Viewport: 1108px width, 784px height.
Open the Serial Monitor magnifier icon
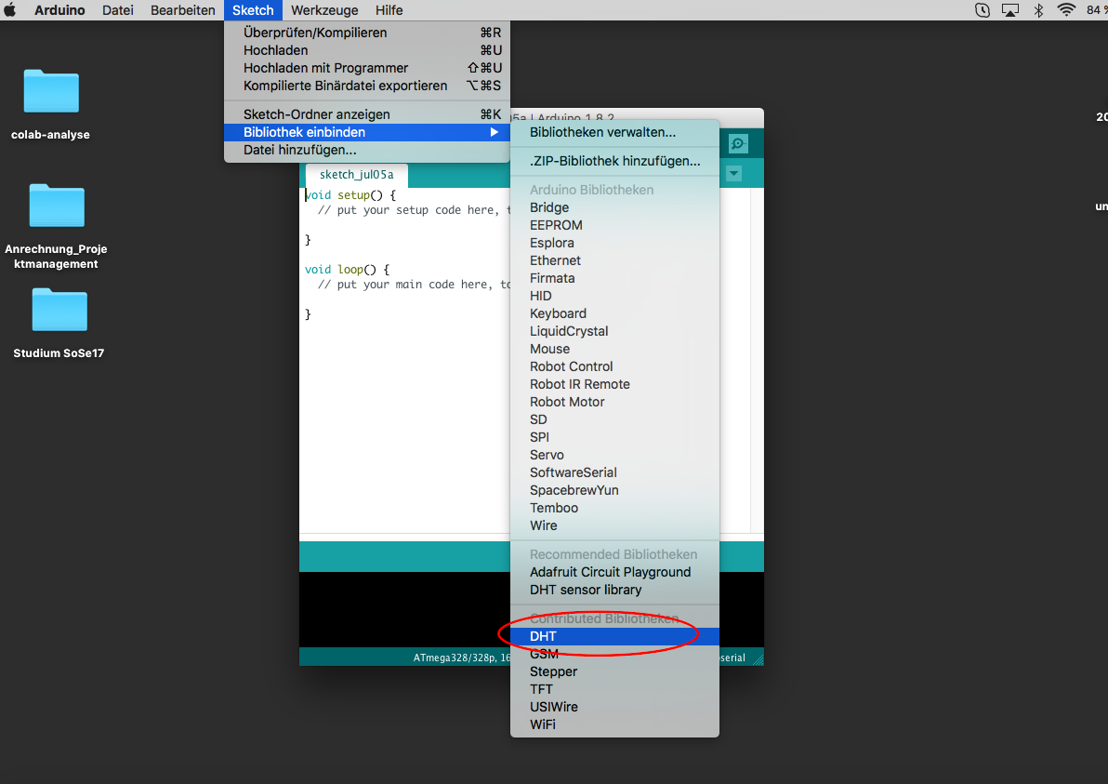(738, 143)
